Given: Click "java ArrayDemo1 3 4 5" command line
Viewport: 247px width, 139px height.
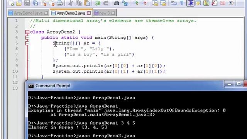Looking at the screenshot, I should click(105, 123).
